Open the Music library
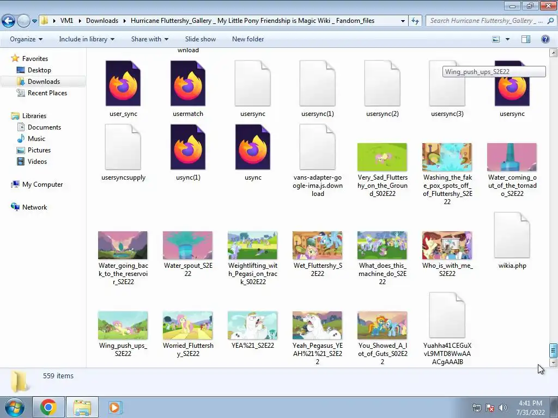The height and width of the screenshot is (418, 558). [x=37, y=139]
